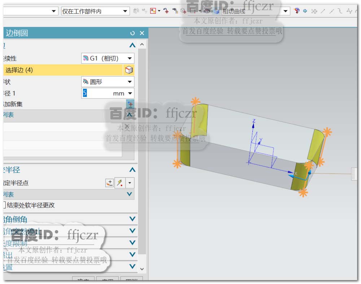Click the hammer selection priority icon
This screenshot has height=284, width=361.
175,11
